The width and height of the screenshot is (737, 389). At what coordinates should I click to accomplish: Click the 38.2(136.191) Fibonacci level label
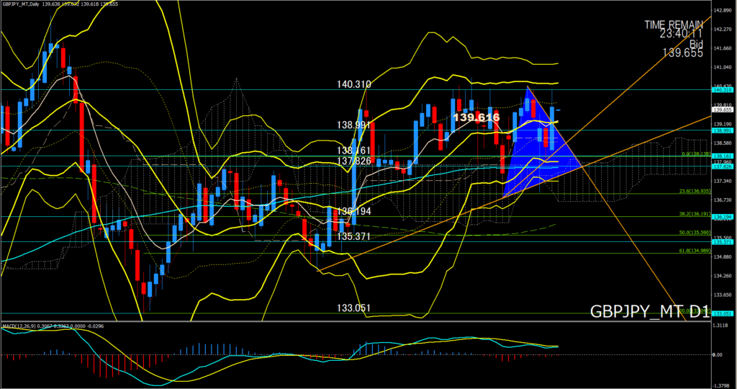click(x=695, y=213)
